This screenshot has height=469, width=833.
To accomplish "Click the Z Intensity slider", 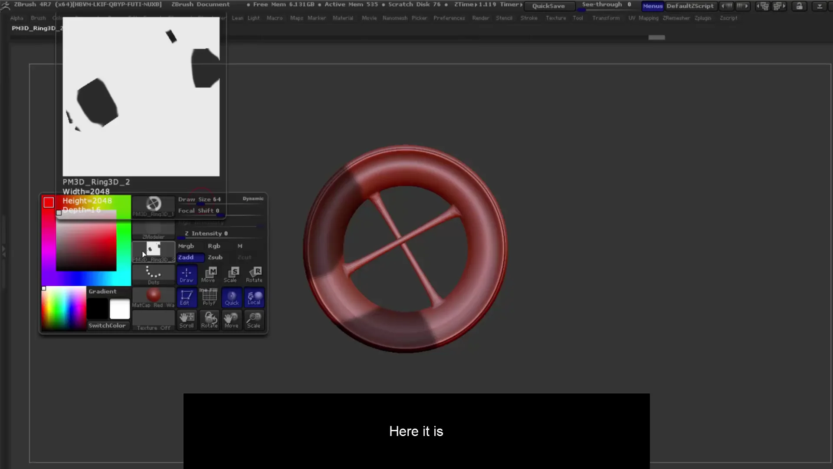I will pos(220,234).
